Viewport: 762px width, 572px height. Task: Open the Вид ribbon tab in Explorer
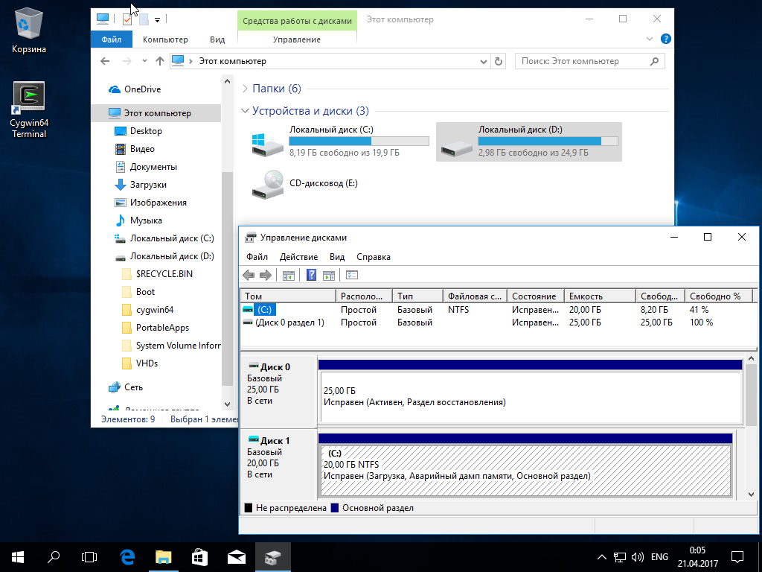tap(217, 39)
